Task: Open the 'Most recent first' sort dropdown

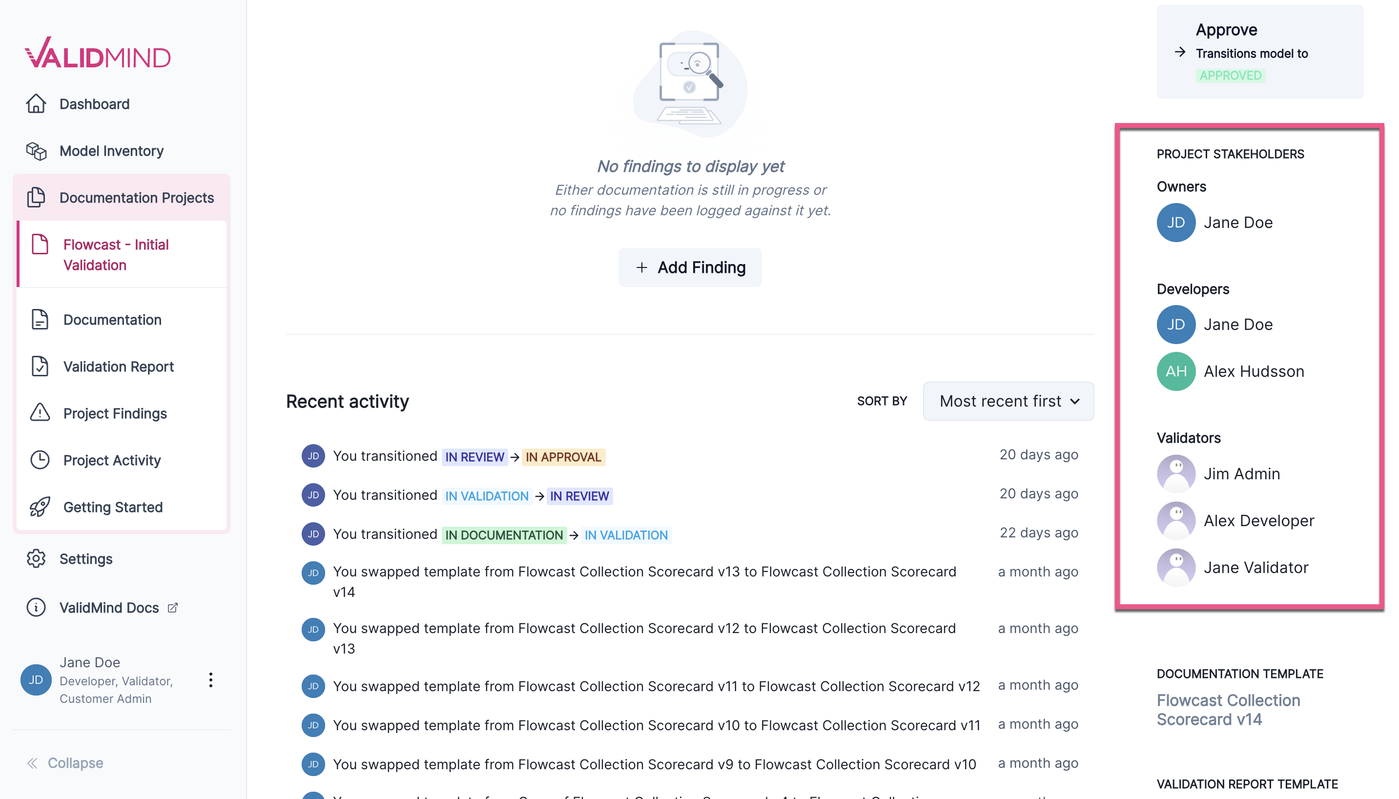Action: 1008,401
